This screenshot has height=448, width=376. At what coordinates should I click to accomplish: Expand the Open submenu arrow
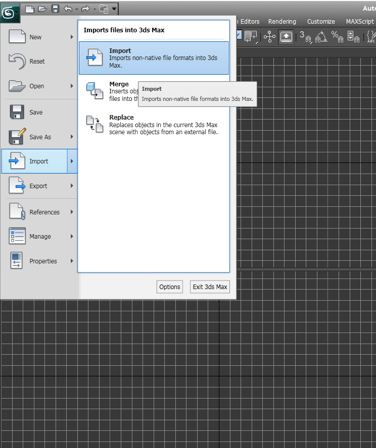click(x=72, y=86)
